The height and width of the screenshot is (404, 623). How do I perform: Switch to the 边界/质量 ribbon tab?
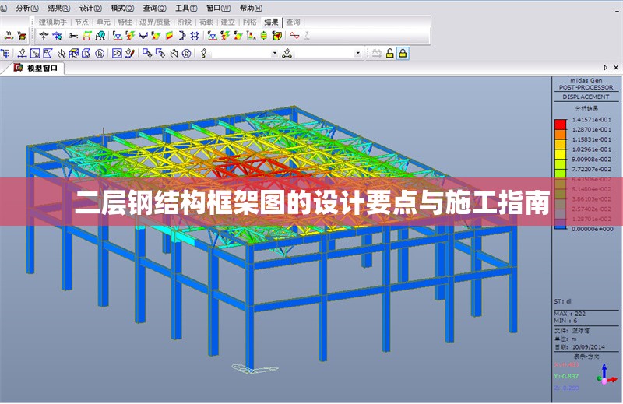(x=154, y=22)
